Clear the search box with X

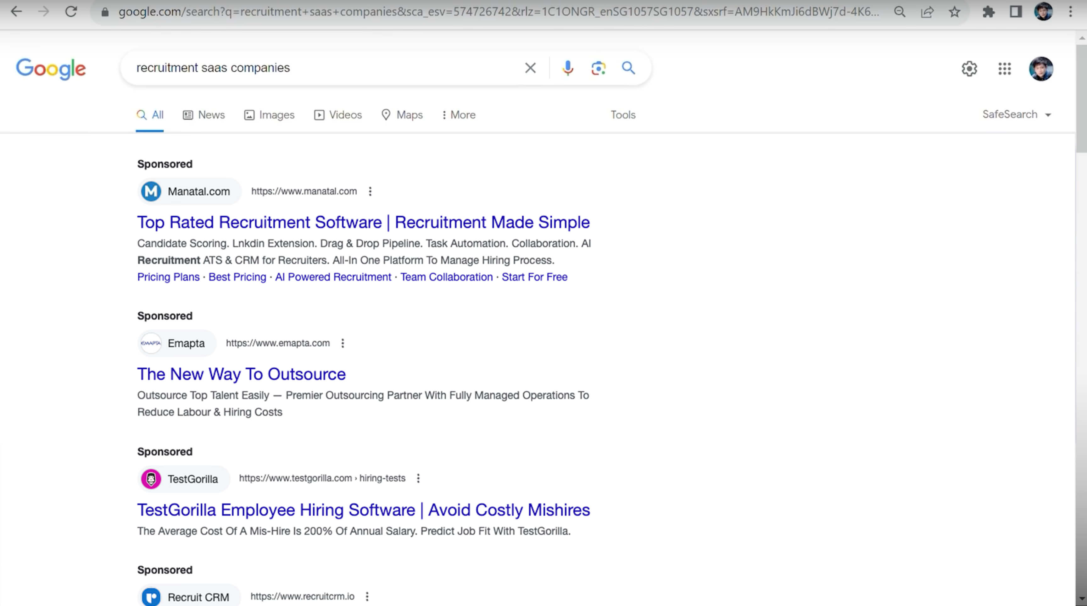click(x=530, y=68)
